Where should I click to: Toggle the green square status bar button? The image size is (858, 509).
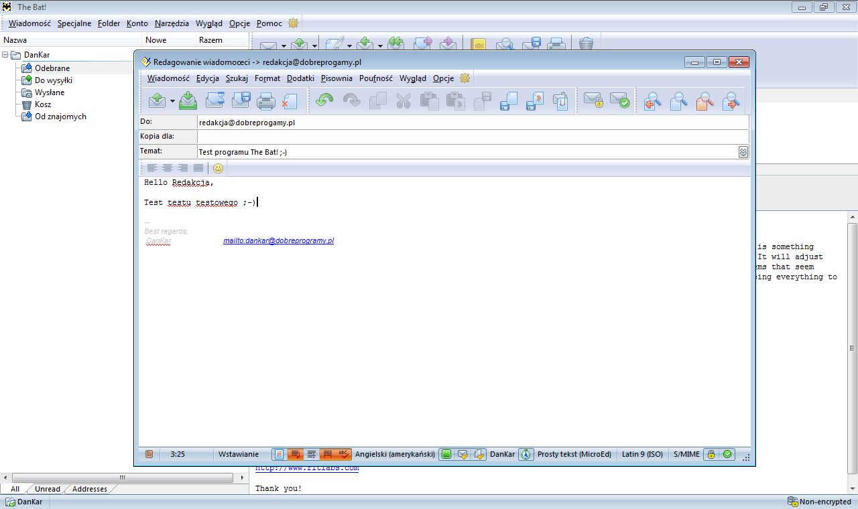click(x=446, y=454)
